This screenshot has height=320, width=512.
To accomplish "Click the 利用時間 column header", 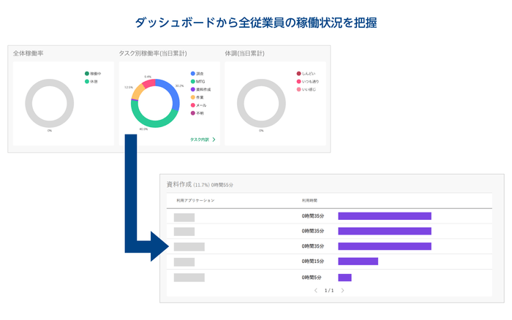I will pos(309,199).
